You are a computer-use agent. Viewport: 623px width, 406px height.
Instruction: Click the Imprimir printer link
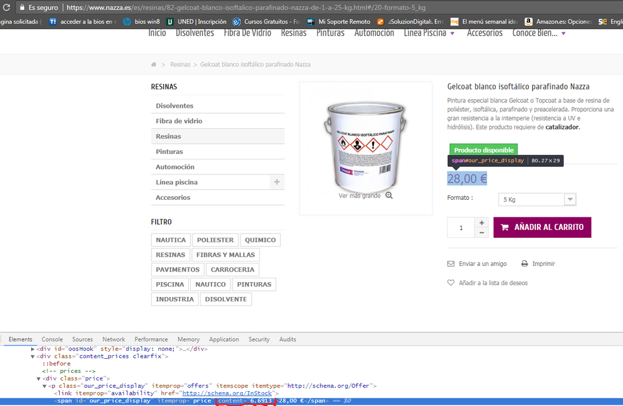point(538,264)
